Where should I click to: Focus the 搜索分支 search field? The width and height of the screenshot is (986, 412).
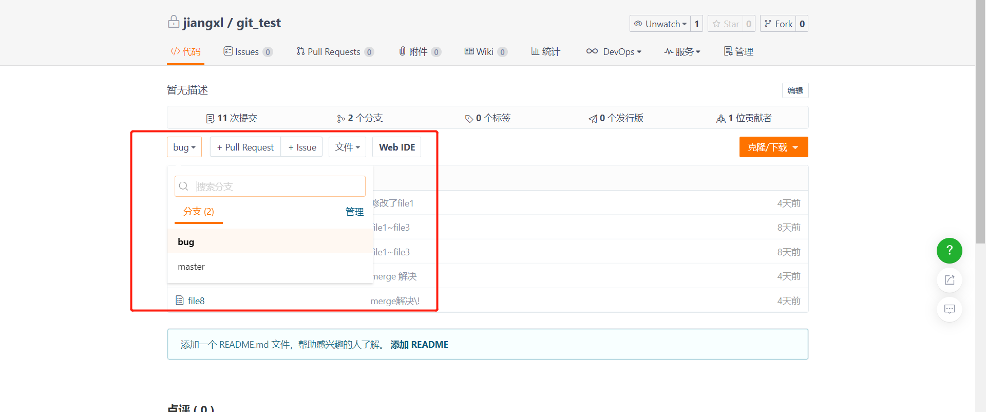click(270, 186)
